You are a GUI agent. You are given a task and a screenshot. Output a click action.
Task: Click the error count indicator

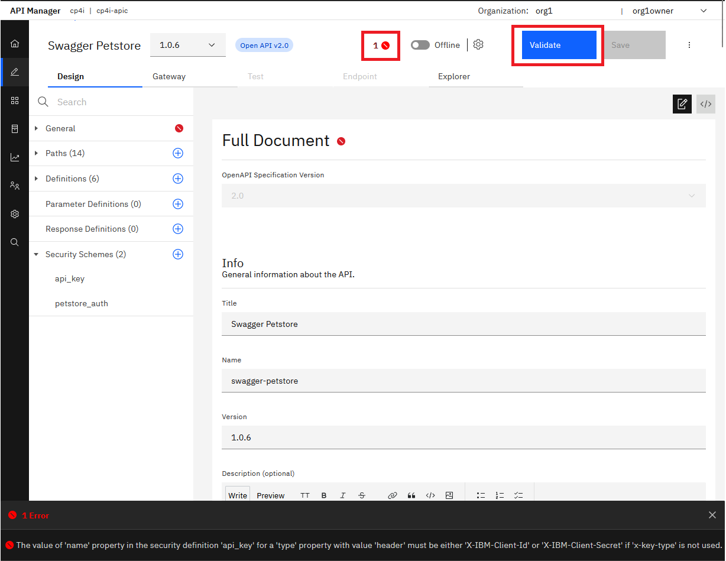(x=381, y=46)
